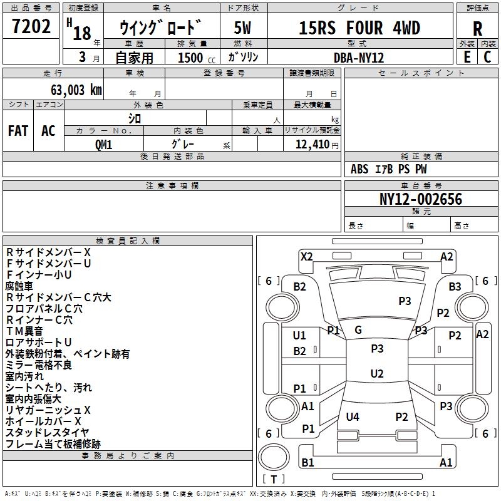Click the grade text 15RS FOUR 4WD
The width and height of the screenshot is (501, 501).
(x=359, y=28)
